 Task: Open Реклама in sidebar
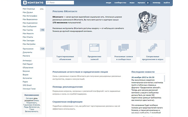click(x=26, y=56)
